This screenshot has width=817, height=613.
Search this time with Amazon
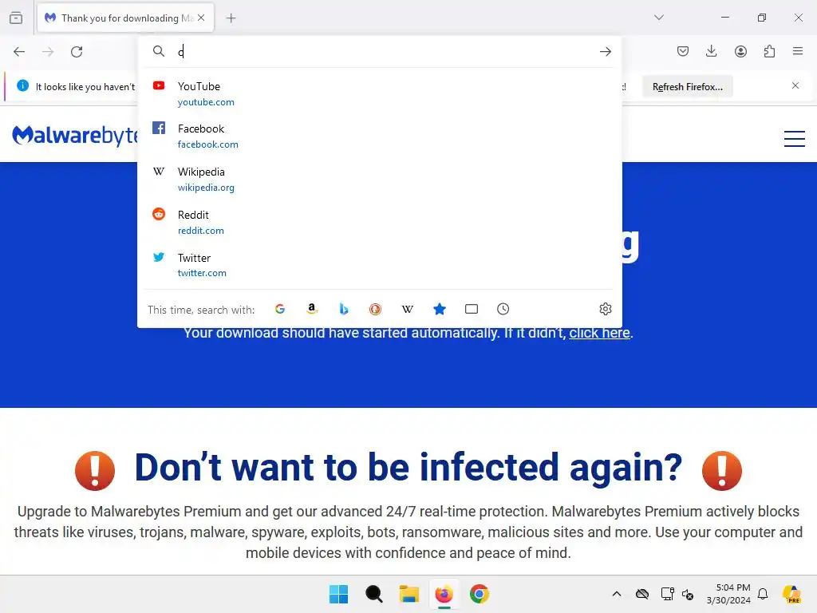pyautogui.click(x=312, y=309)
